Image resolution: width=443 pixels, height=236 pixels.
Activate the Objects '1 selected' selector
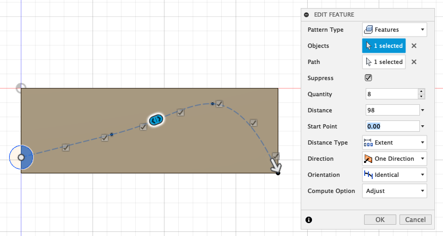click(x=384, y=46)
